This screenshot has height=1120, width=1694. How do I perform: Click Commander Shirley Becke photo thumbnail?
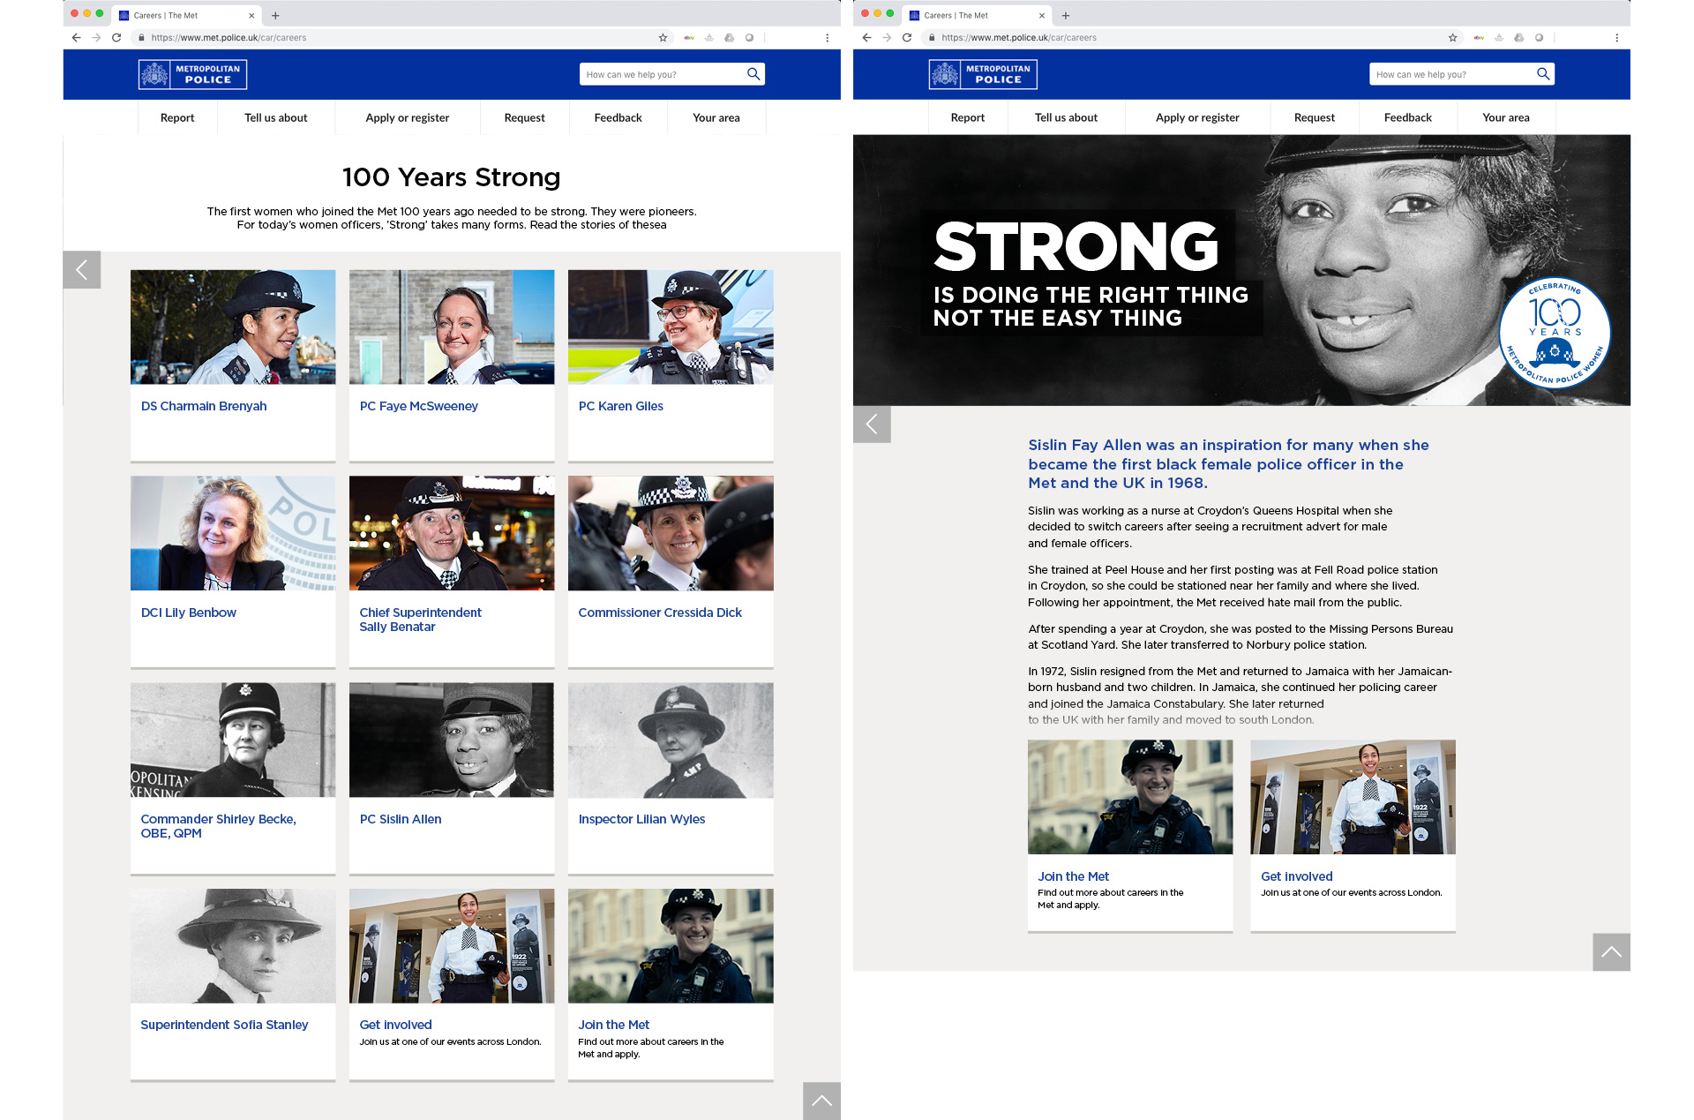(233, 740)
